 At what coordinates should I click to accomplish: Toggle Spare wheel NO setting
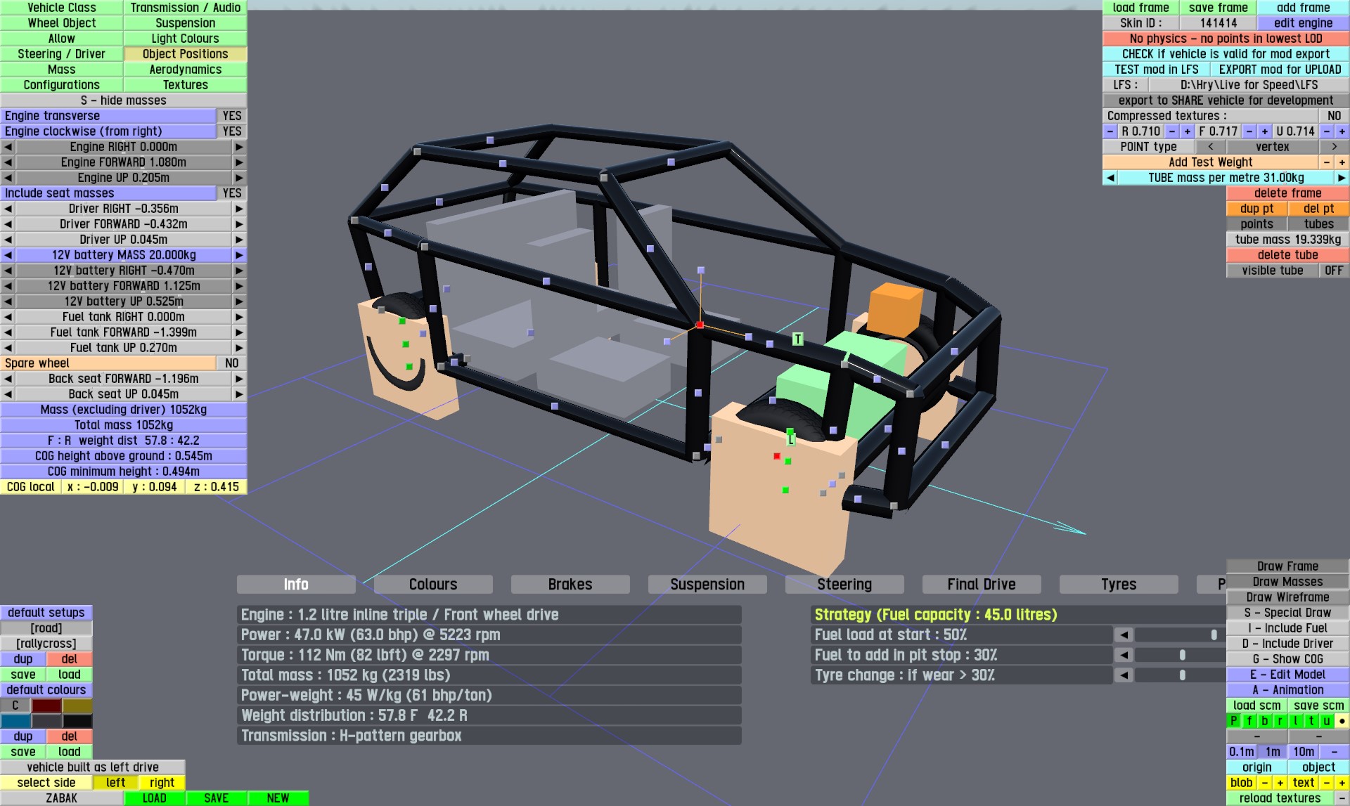click(231, 363)
